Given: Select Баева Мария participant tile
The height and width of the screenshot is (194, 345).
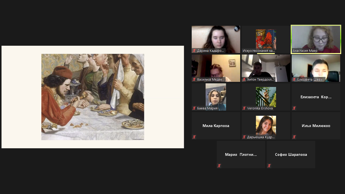Looking at the screenshot, I should point(216,97).
